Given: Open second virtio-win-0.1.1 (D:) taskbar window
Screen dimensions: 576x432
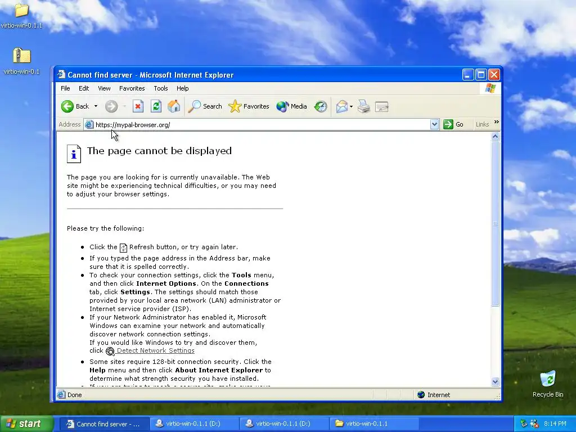Looking at the screenshot, I should 283,424.
